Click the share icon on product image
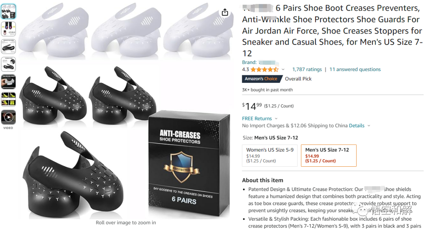This screenshot has height=229, width=426. point(225,12)
